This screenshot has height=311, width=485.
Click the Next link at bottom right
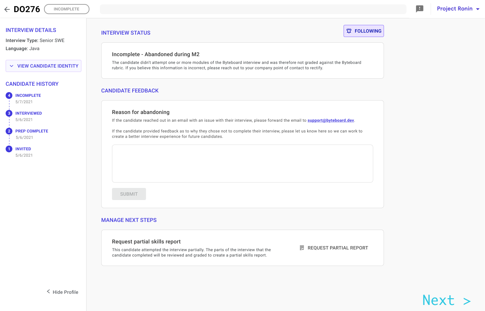coord(446,300)
